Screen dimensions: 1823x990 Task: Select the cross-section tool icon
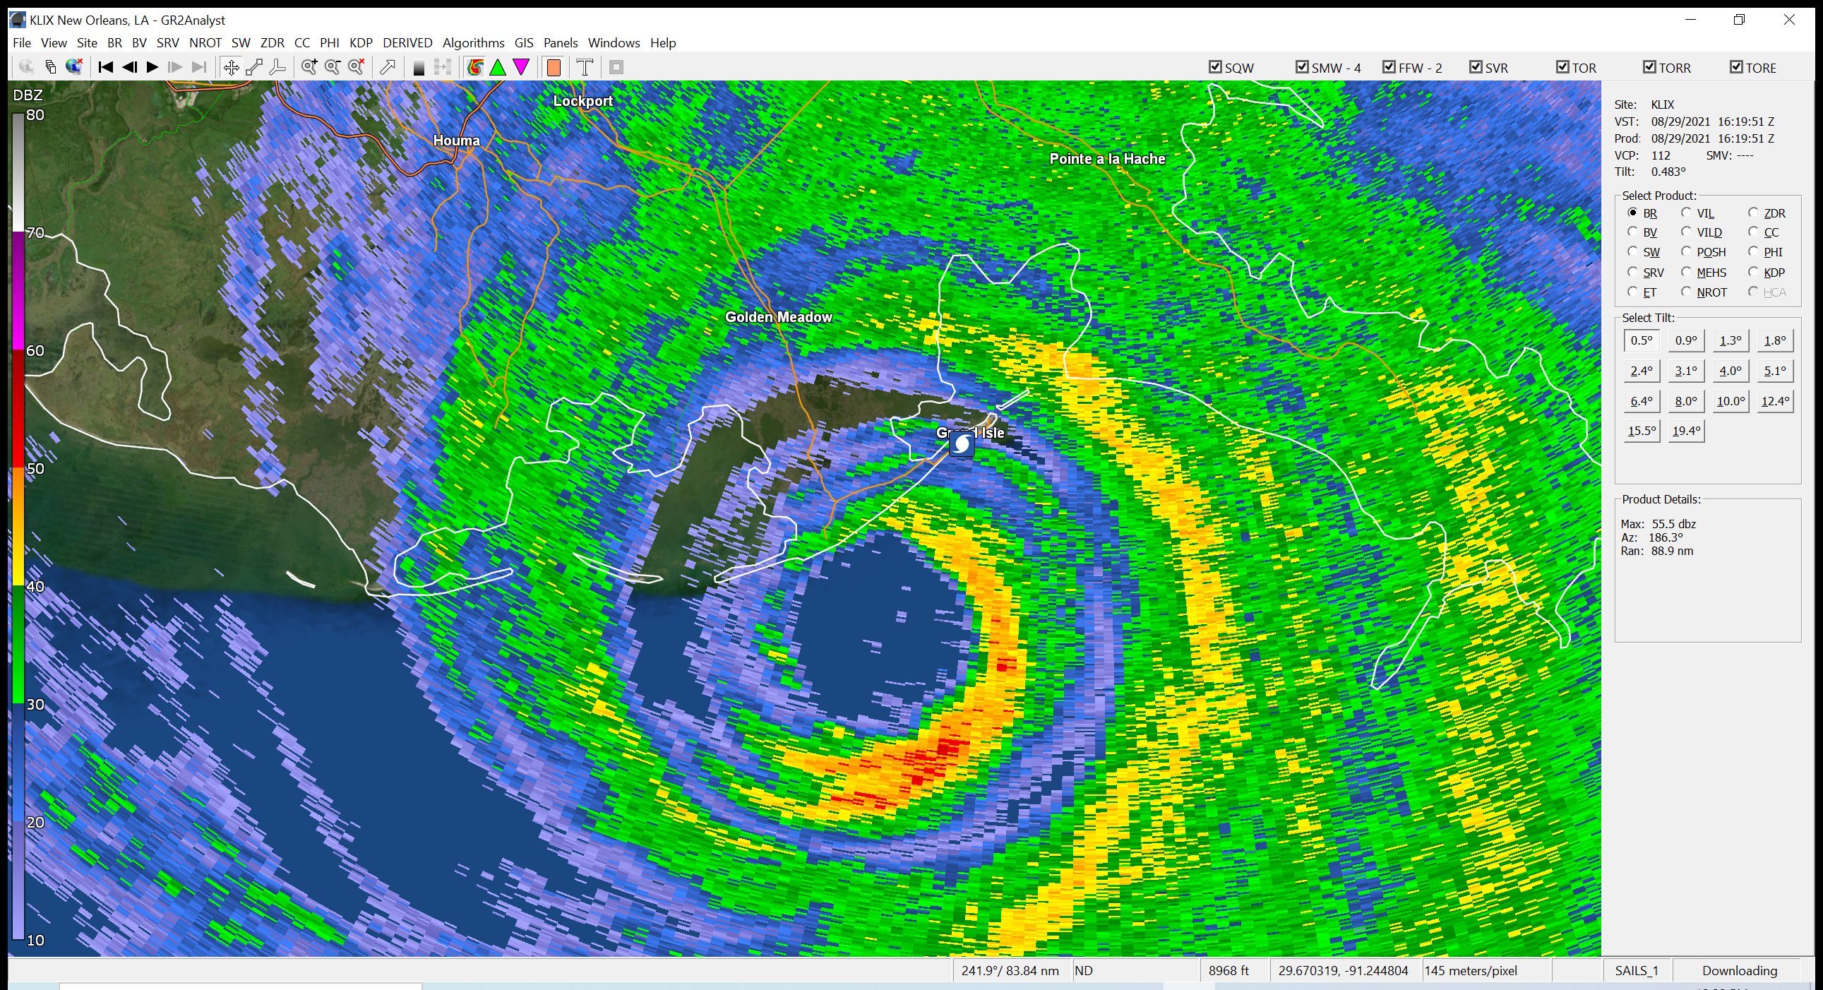pos(277,67)
